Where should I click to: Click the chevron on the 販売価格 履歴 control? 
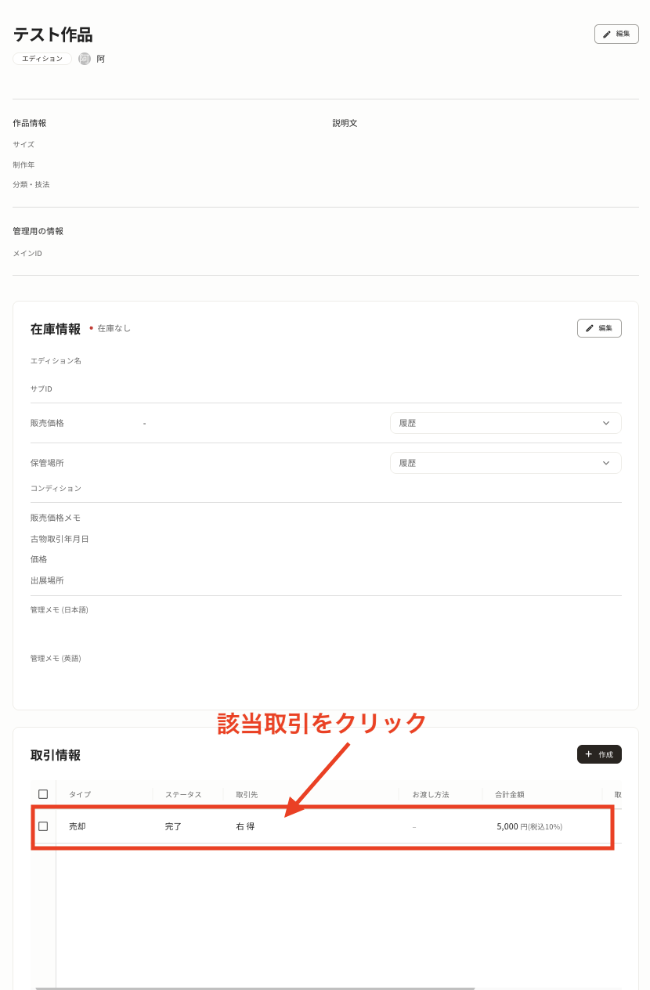pyautogui.click(x=606, y=422)
